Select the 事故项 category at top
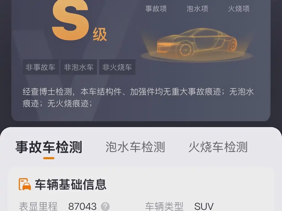Screen dimensions: 282x211 coord(156,8)
